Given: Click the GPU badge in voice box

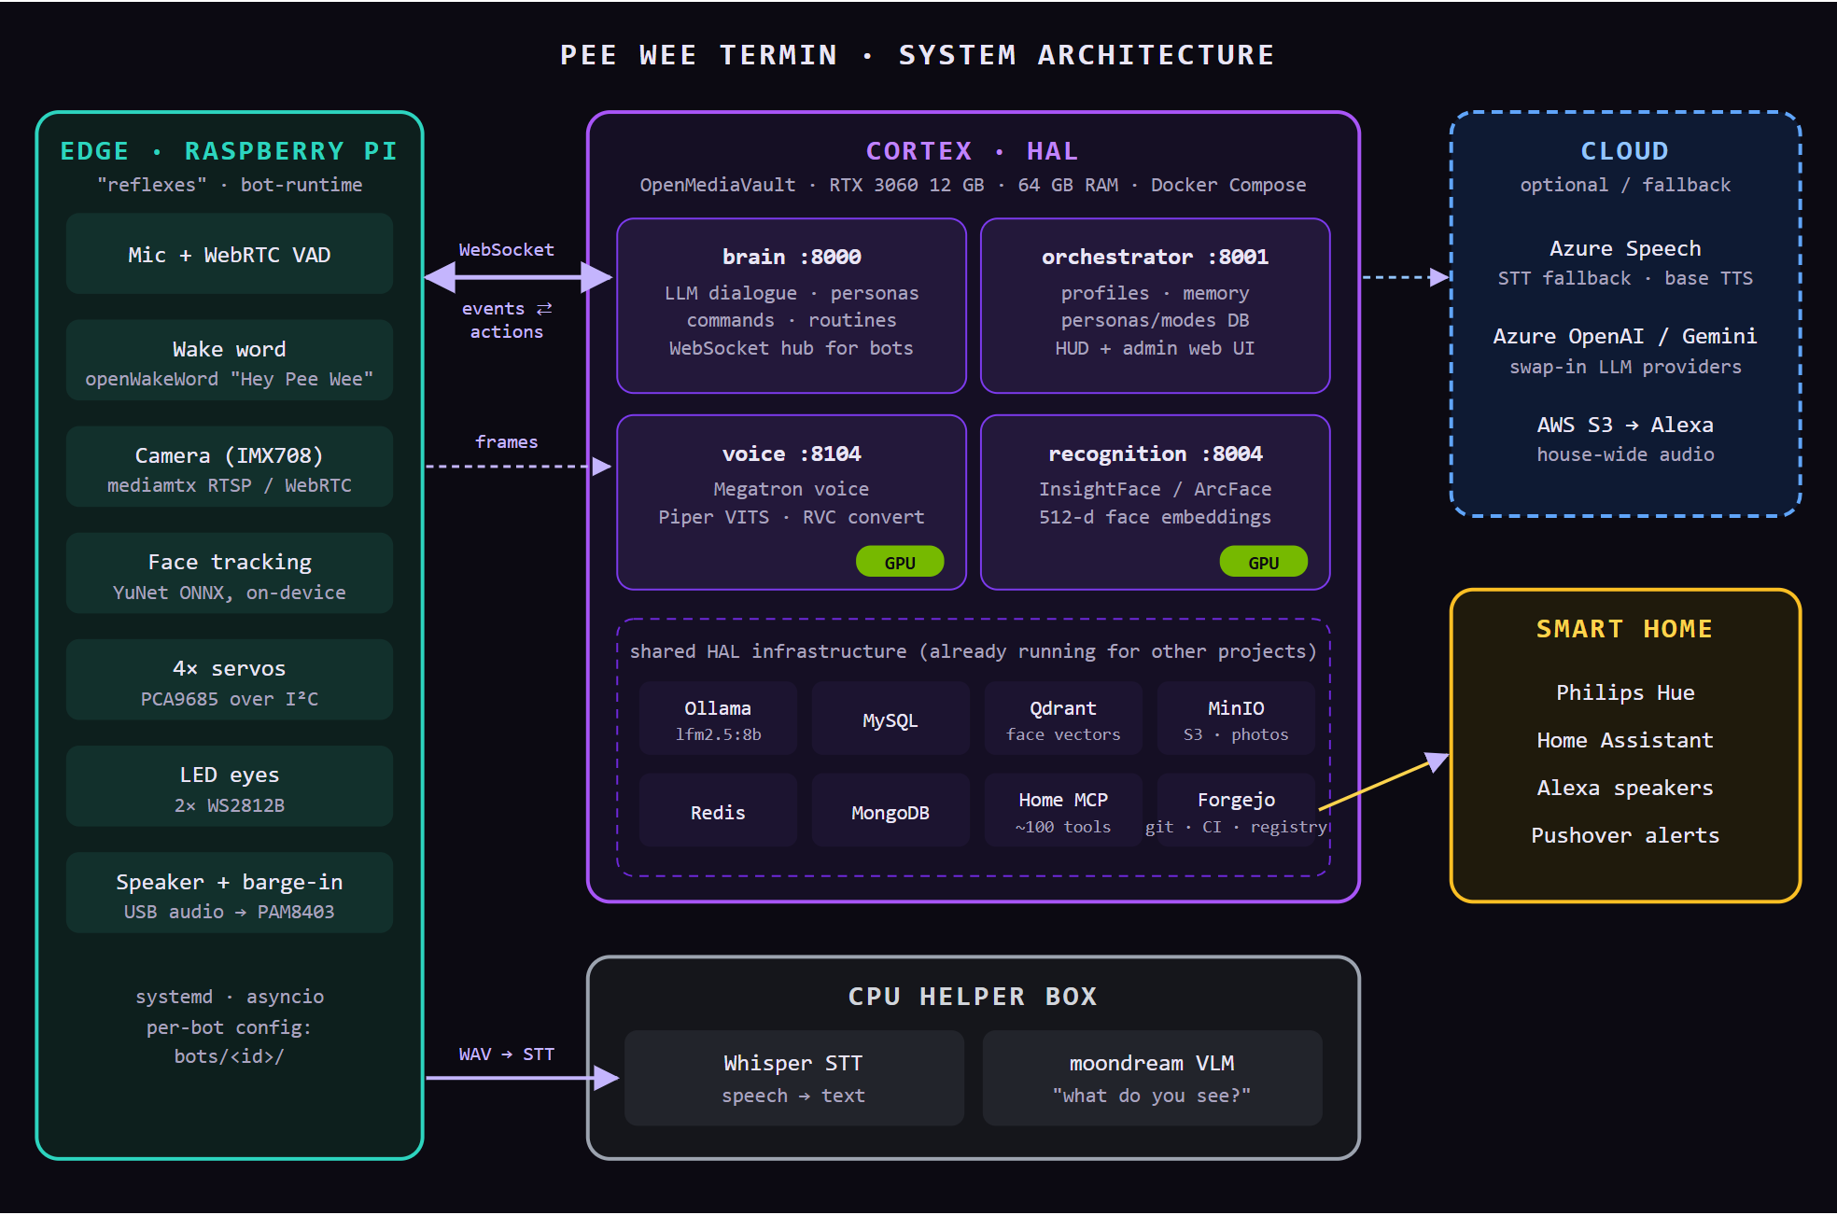Looking at the screenshot, I should point(900,563).
